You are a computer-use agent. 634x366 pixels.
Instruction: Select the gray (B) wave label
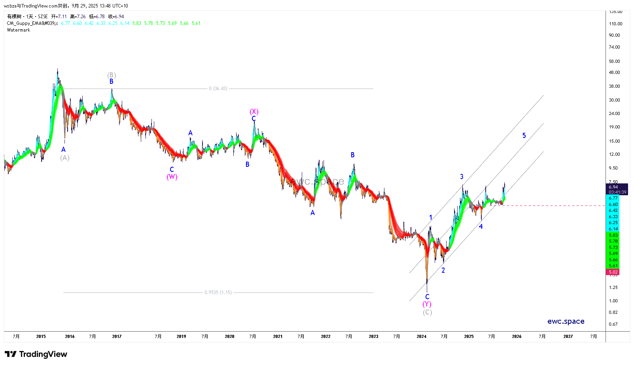(112, 75)
